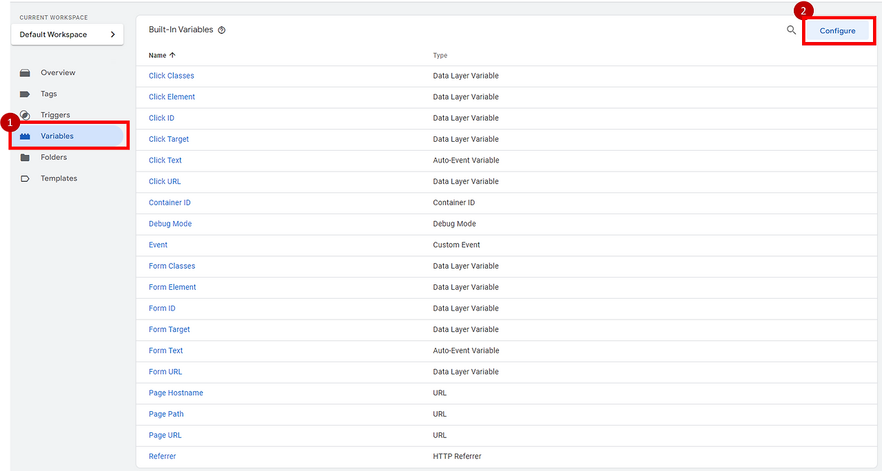Open the Overview icon in sidebar
This screenshot has width=882, height=471.
(x=25, y=72)
